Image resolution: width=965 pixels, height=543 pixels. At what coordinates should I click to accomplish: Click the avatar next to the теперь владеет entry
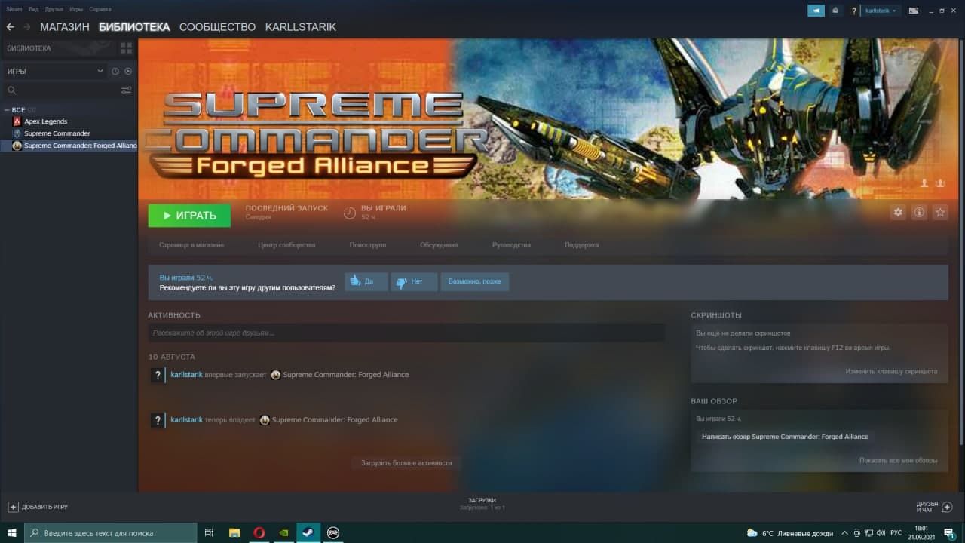point(157,420)
